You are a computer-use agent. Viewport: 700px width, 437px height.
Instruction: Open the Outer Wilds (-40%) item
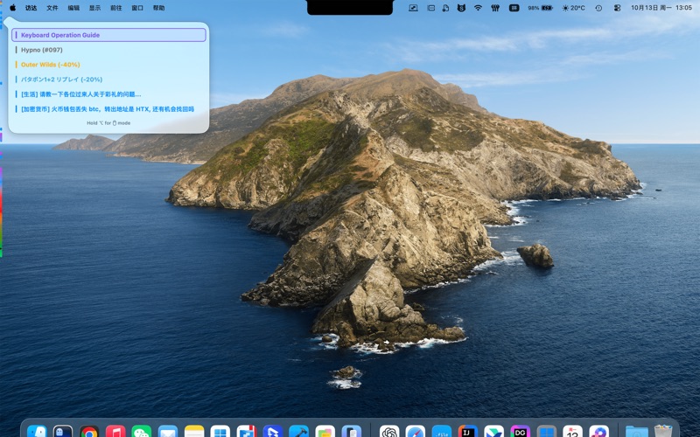click(51, 65)
